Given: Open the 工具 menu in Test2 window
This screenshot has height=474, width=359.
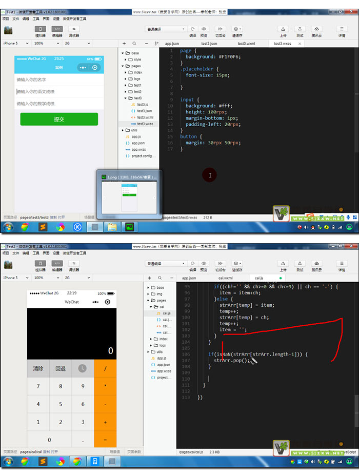Looking at the screenshot, I should click(36, 253).
